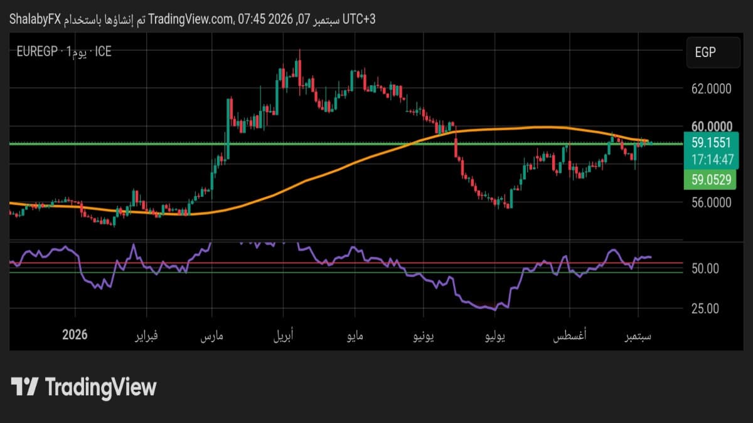Select the green horizontal price line
Viewport: 753px width, 423px height.
coord(345,144)
